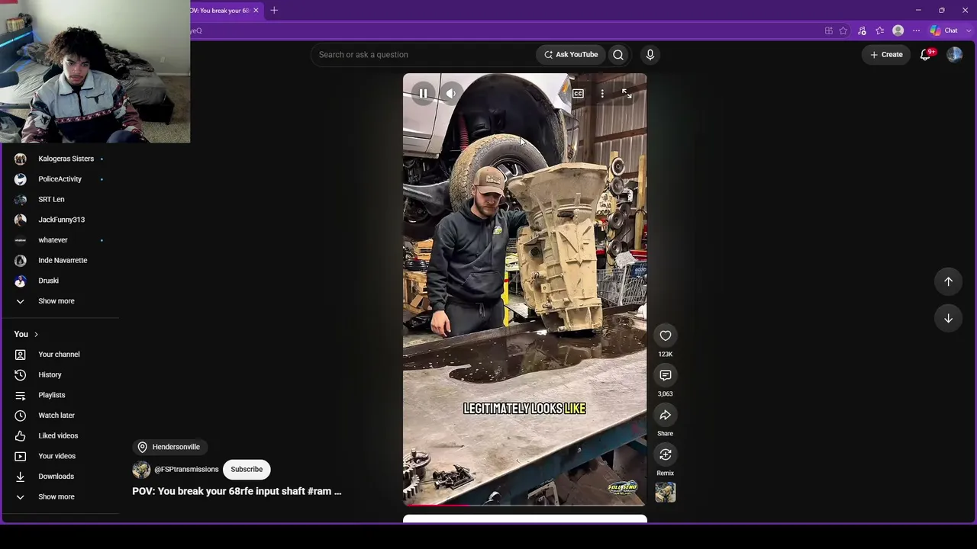Like the Short with the heart icon
Viewport: 977px width, 549px height.
(x=666, y=335)
